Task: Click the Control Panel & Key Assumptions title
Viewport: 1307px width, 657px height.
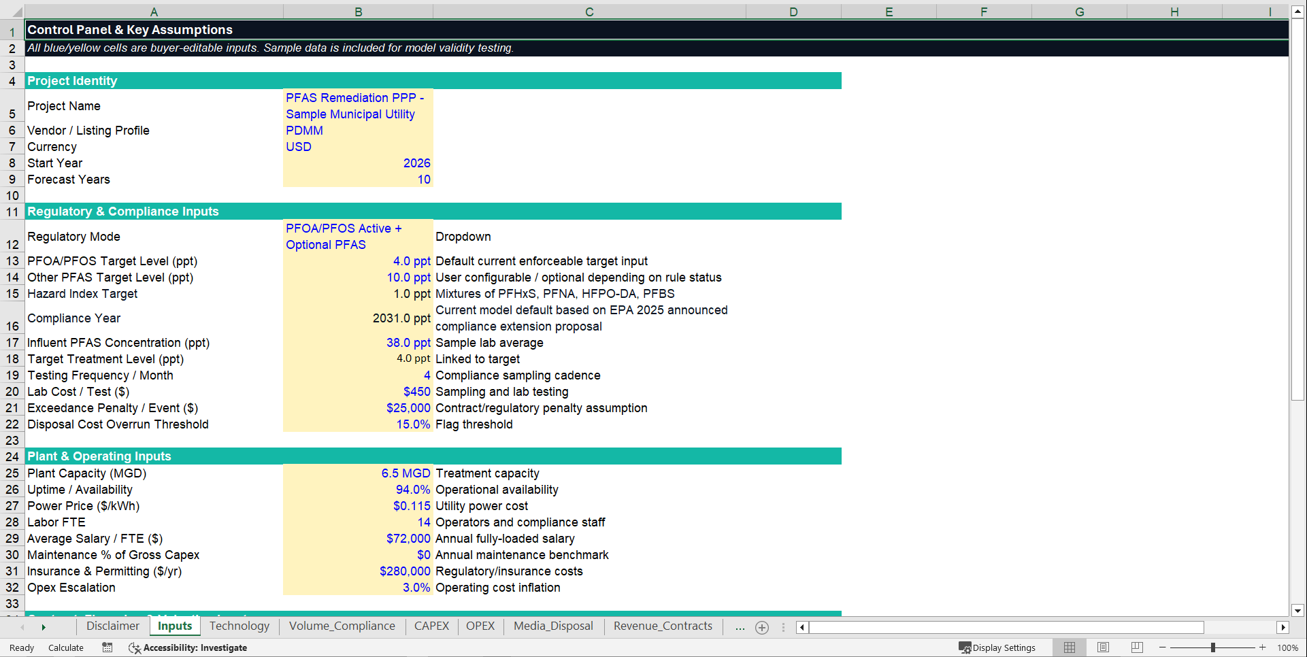Action: click(130, 30)
